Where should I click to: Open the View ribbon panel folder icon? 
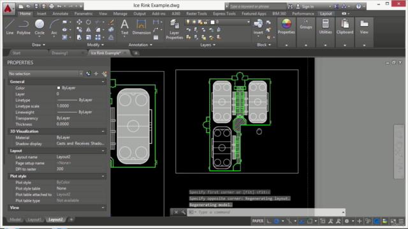364,24
